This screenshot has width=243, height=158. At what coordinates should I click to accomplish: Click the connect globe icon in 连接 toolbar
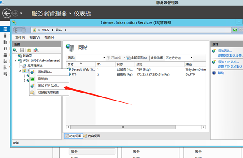click(15, 50)
